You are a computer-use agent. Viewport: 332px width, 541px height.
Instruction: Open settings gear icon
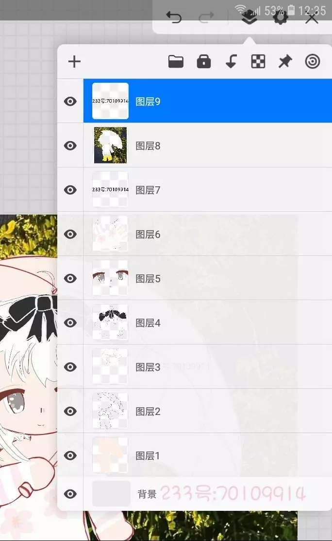281,17
